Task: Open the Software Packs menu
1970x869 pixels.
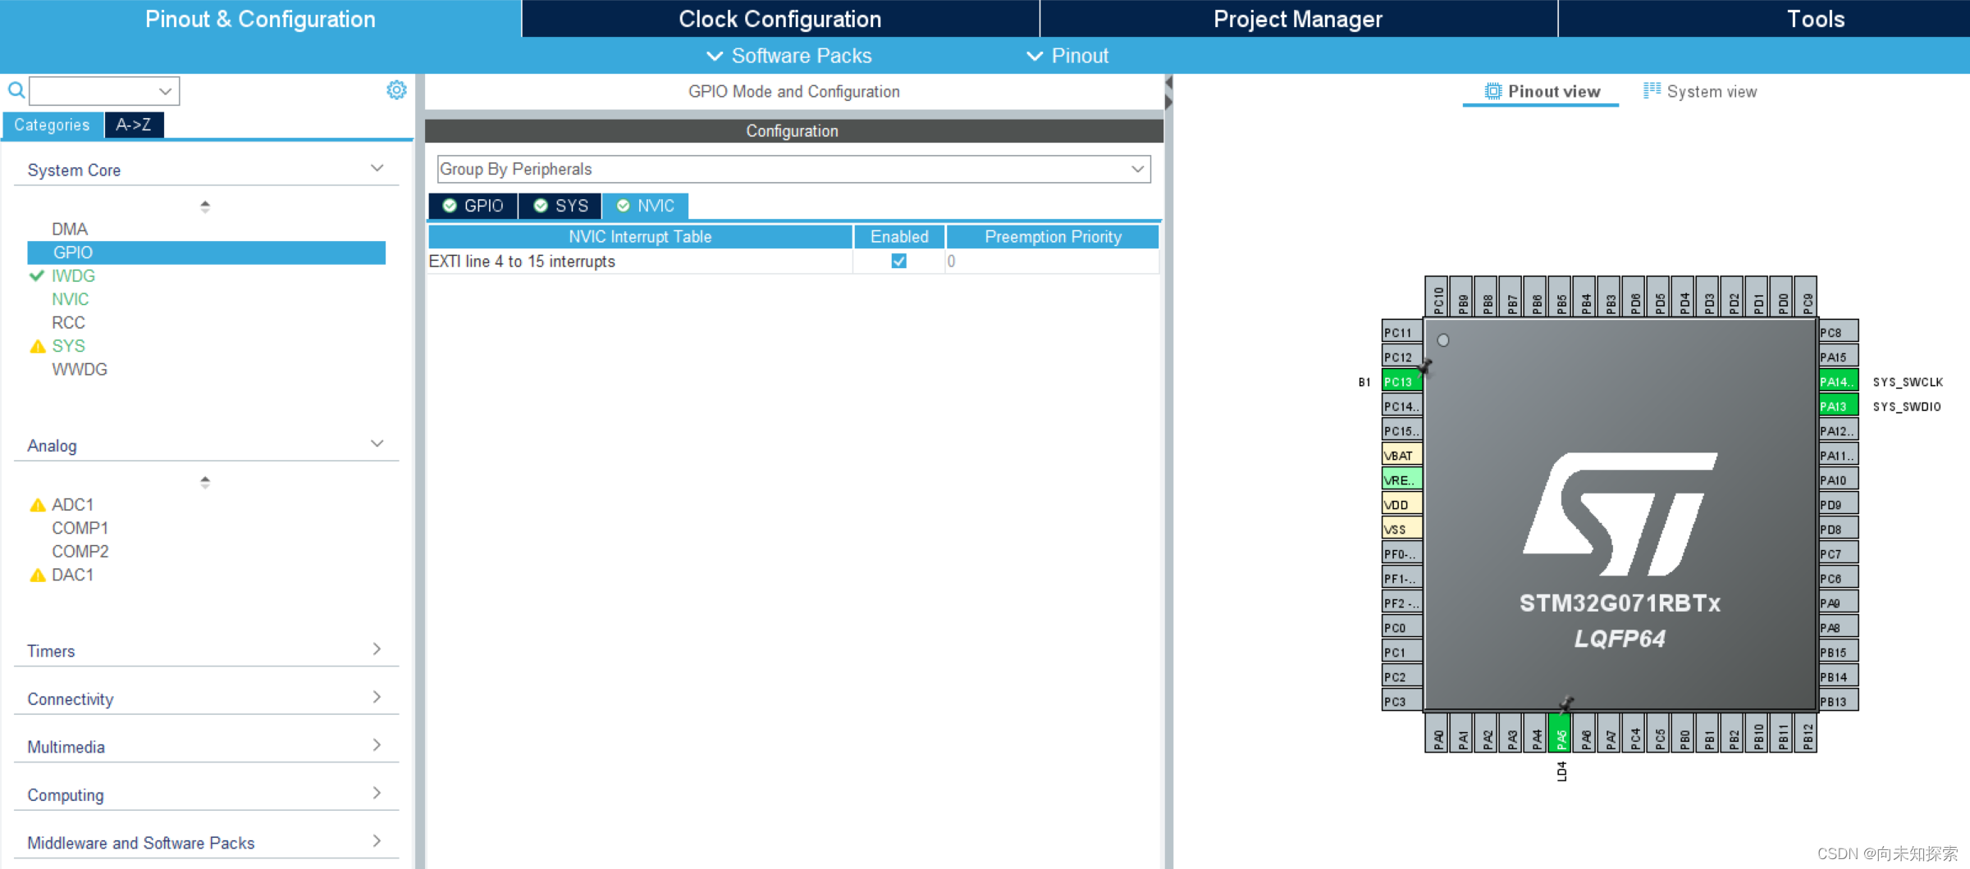Action: point(789,56)
